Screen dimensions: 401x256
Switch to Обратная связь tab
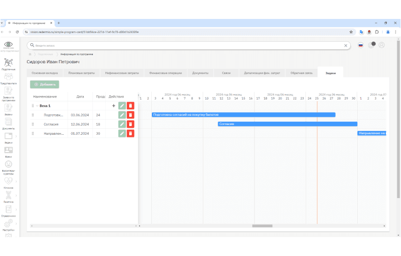point(301,73)
